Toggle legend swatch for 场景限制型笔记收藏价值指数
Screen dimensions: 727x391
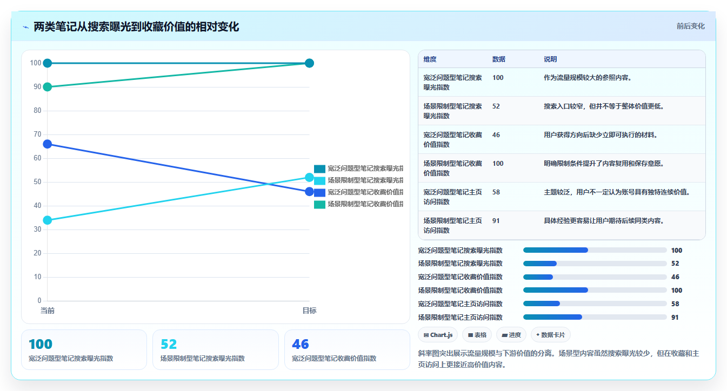tap(319, 204)
